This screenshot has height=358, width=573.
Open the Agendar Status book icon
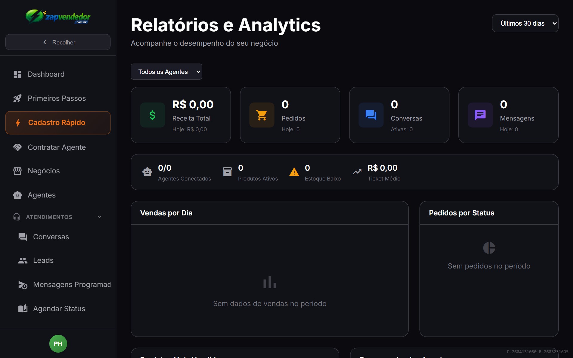click(x=23, y=308)
